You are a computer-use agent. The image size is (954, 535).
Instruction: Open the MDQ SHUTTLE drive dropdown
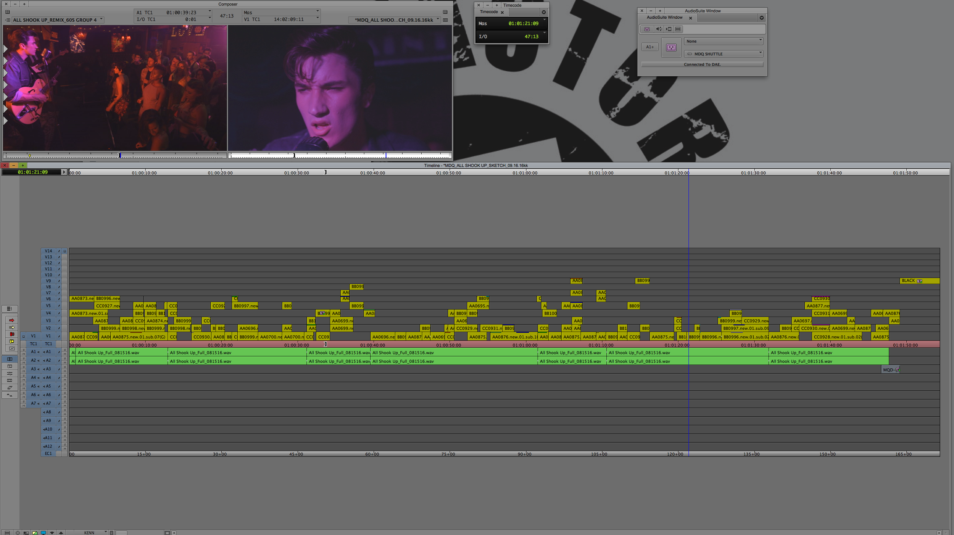coord(724,54)
